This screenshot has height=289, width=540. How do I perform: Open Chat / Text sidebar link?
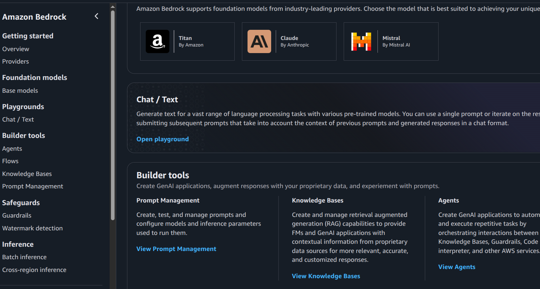pos(18,119)
